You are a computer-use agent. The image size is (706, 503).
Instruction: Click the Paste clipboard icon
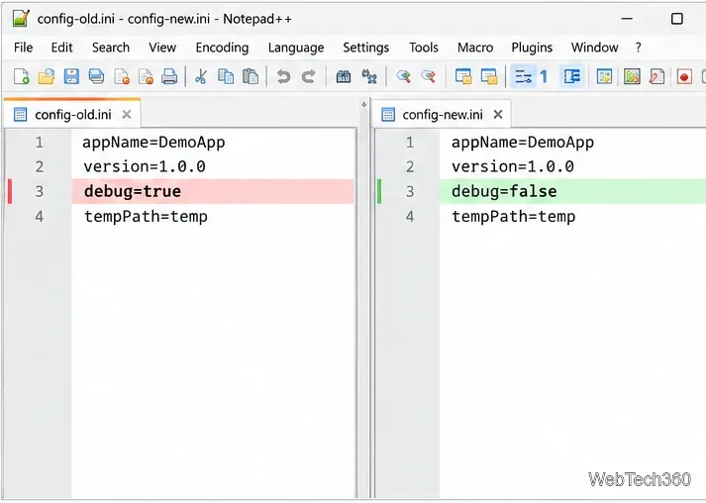pos(251,76)
